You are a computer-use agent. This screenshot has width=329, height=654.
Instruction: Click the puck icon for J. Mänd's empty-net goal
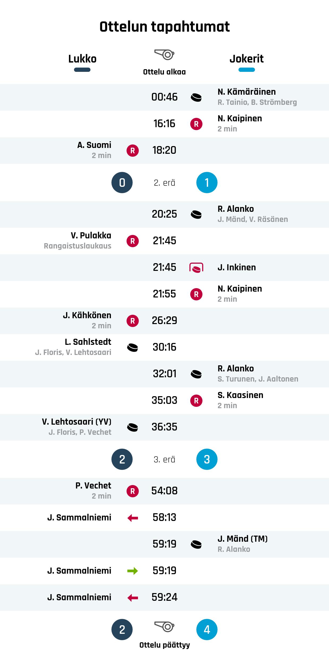(x=196, y=544)
